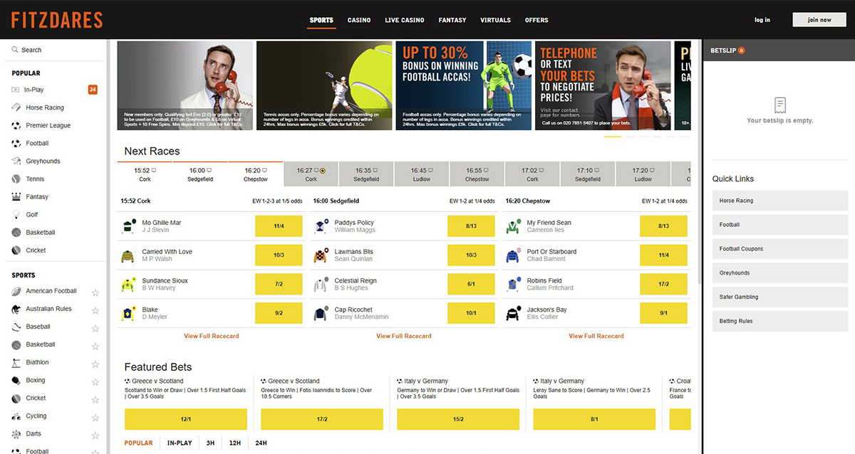Toggle the star next to Baseball
This screenshot has width=855, height=454.
pyautogui.click(x=95, y=327)
